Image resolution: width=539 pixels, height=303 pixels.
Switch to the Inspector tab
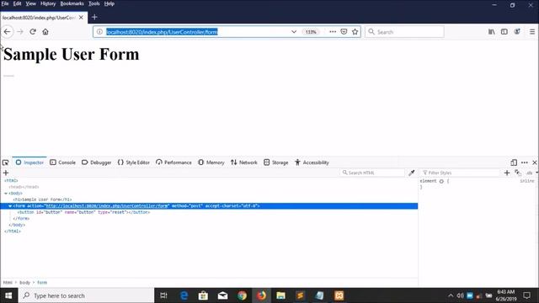coord(29,162)
